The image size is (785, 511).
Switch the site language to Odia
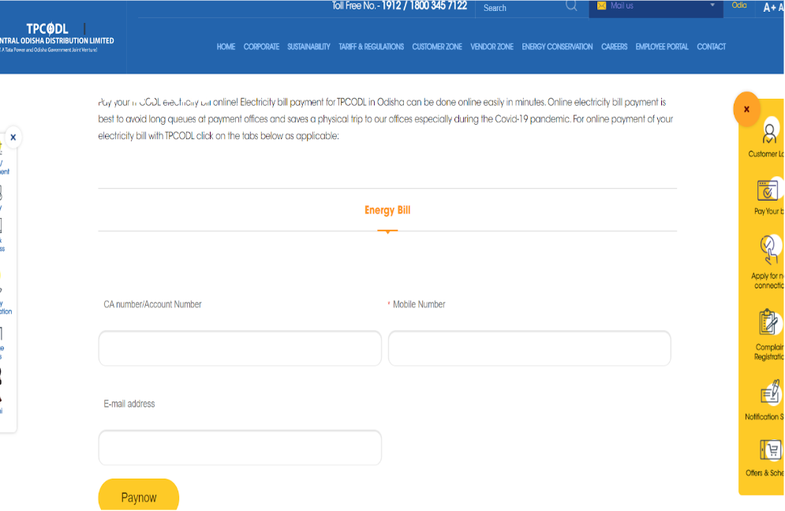739,5
